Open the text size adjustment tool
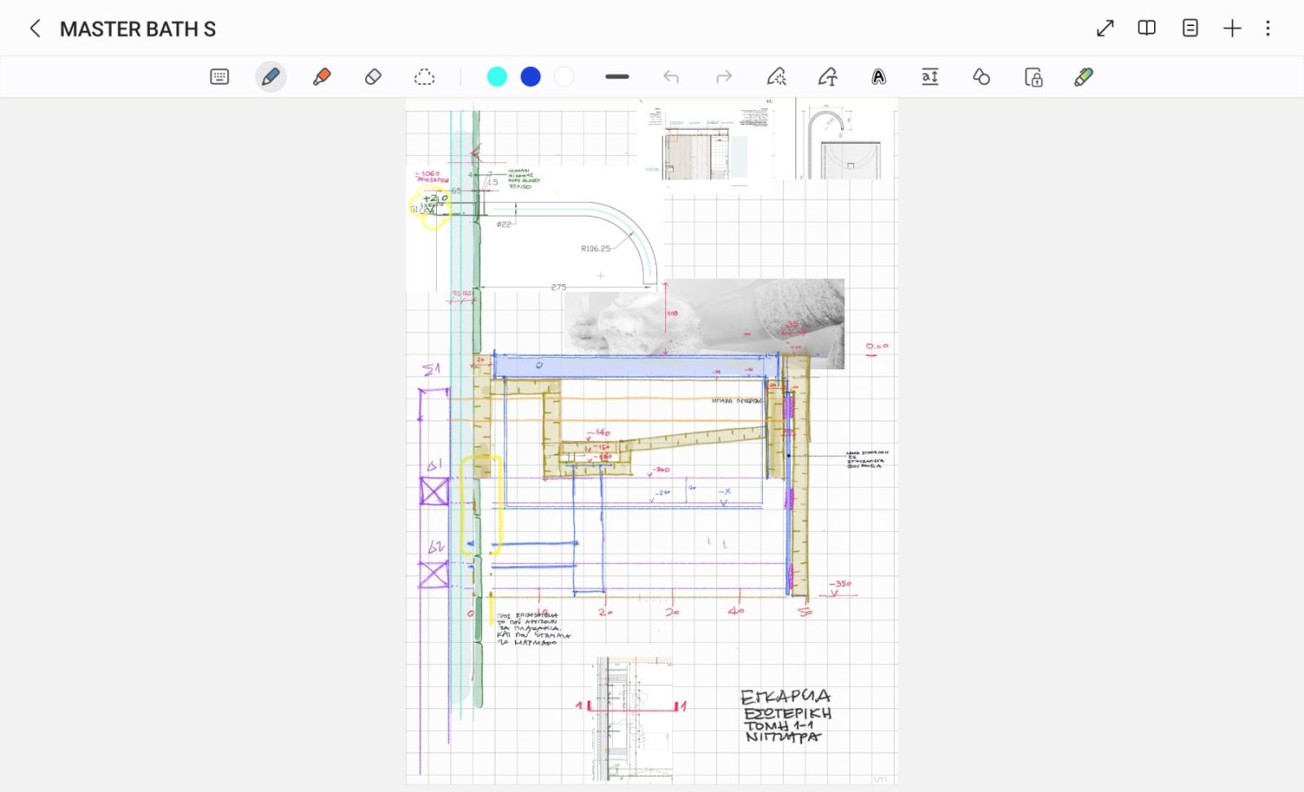The width and height of the screenshot is (1304, 792). (930, 77)
